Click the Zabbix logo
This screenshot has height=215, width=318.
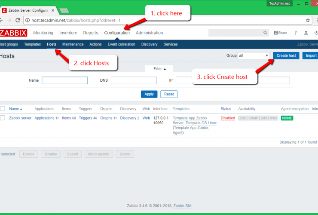pyautogui.click(x=13, y=33)
